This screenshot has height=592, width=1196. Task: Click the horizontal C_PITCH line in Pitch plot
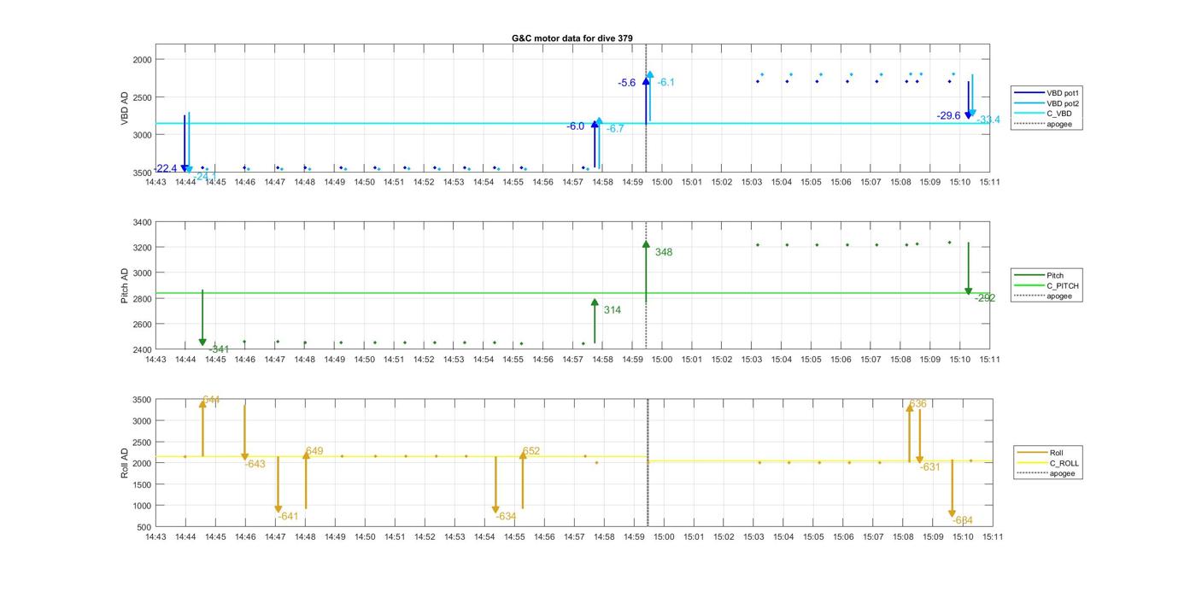(572, 293)
